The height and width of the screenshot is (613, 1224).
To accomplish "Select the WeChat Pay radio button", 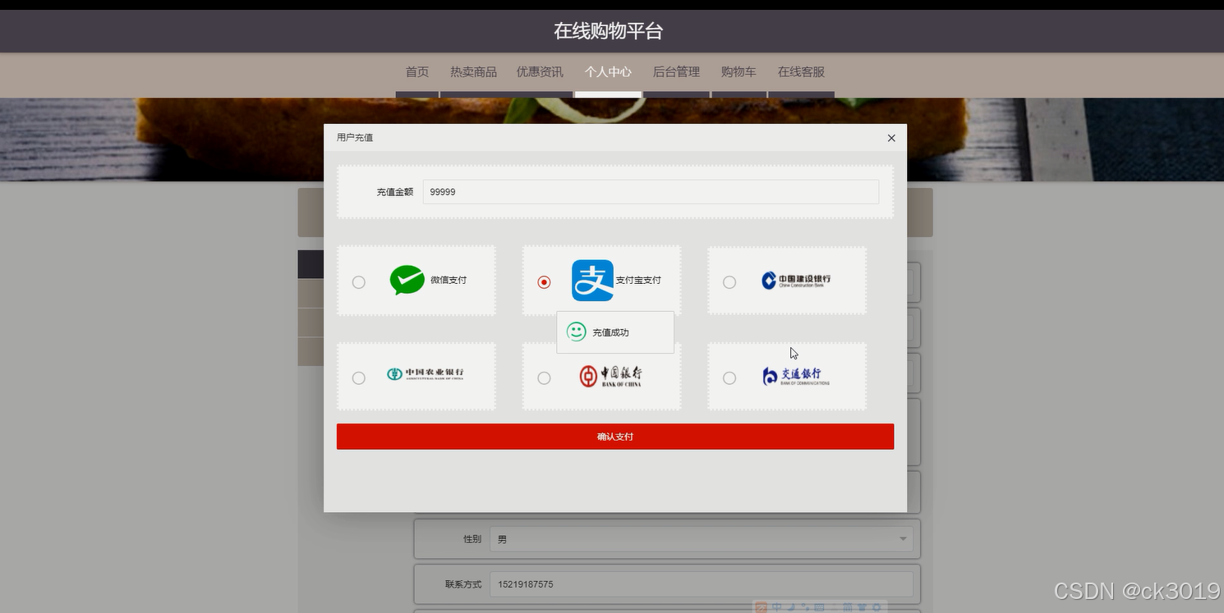I will click(359, 282).
